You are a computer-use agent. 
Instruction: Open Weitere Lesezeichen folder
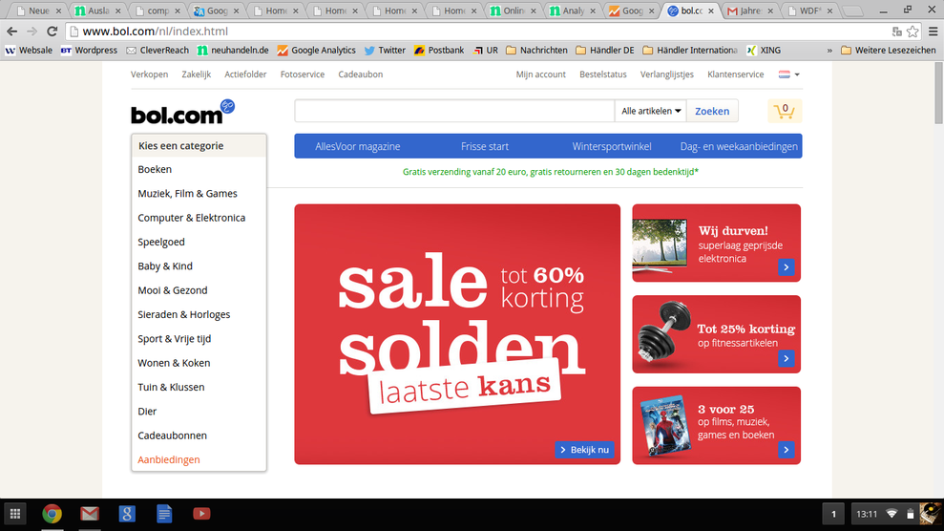[888, 51]
